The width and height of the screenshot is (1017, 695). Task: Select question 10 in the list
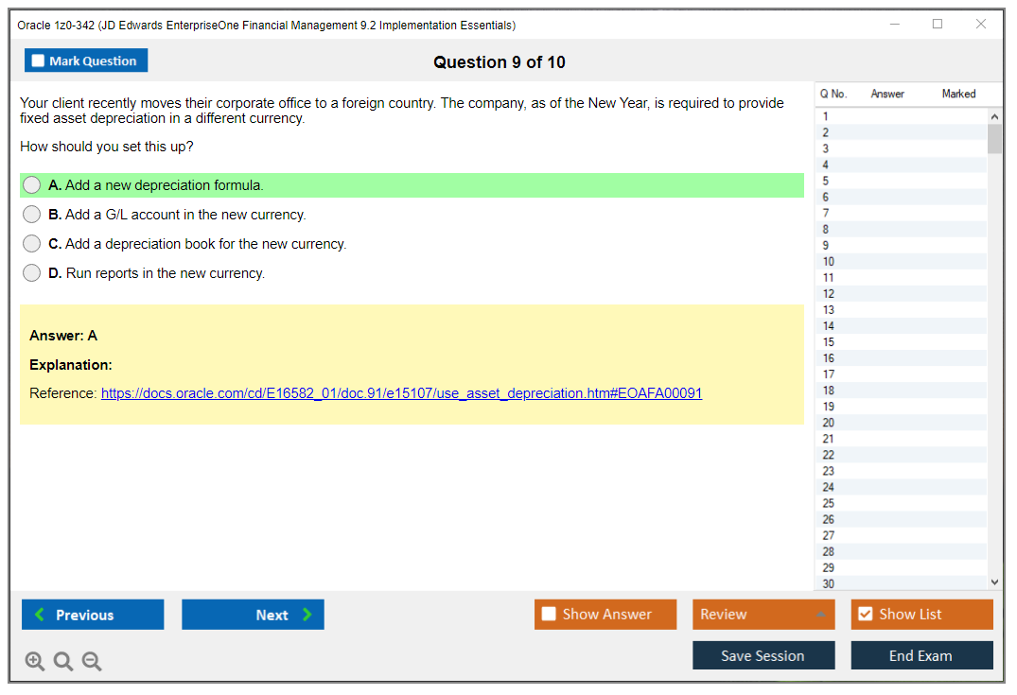(x=829, y=262)
